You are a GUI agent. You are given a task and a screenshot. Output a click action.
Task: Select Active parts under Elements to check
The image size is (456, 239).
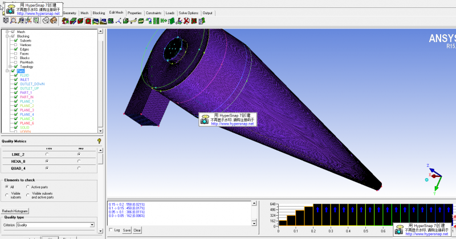28,187
